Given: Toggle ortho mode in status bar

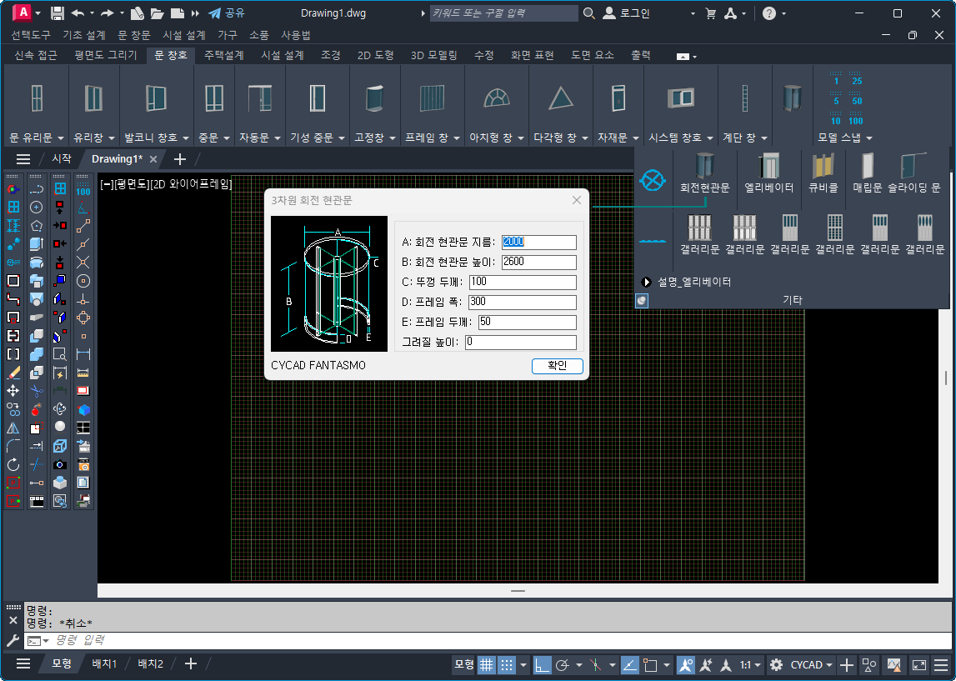Looking at the screenshot, I should point(542,664).
